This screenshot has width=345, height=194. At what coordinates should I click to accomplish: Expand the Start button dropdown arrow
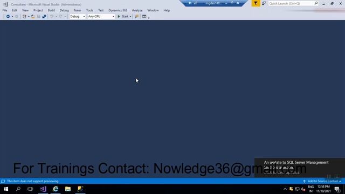click(x=130, y=17)
